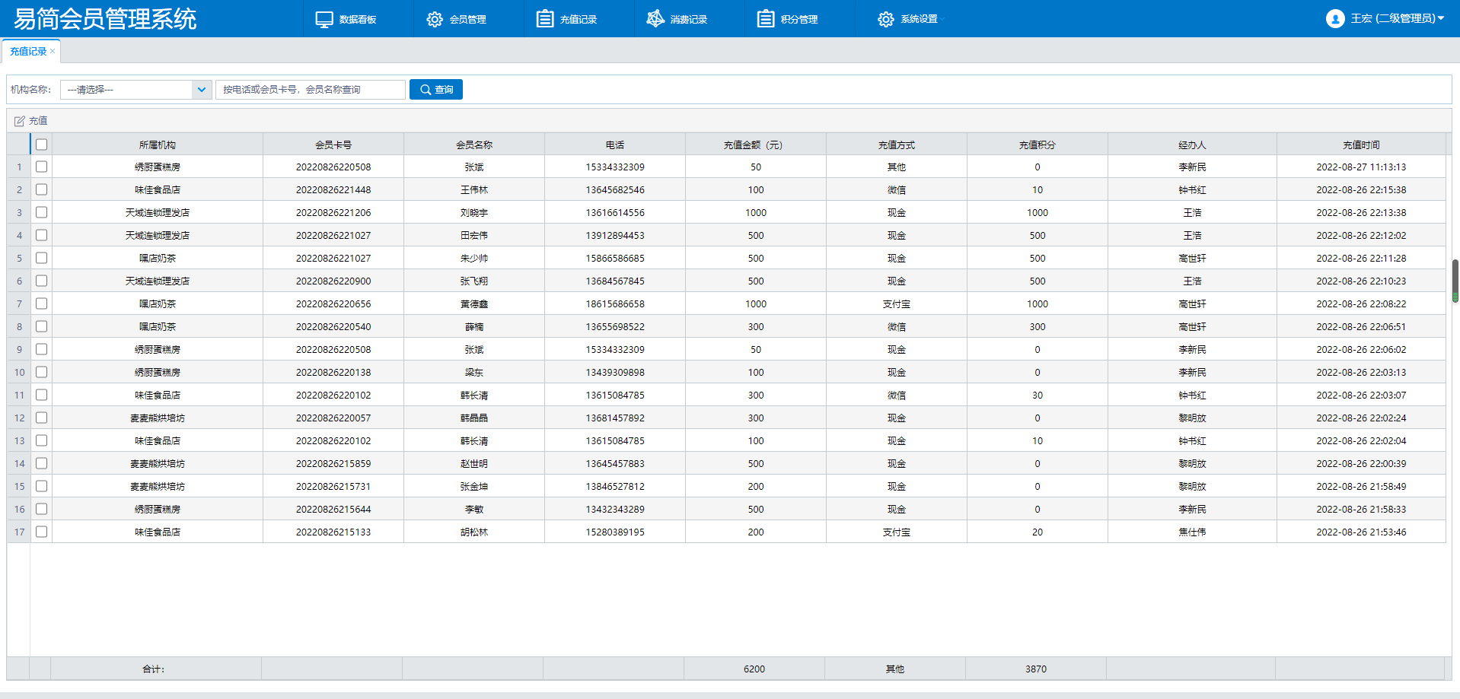1460x699 pixels.
Task: Click the 数据看板 monitor icon
Action: (324, 19)
